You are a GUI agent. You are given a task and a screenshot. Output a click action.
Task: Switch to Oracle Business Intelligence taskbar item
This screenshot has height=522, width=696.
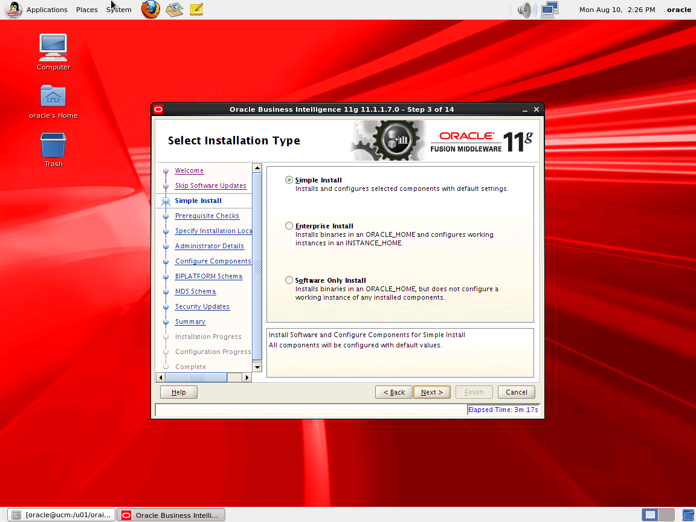172,515
